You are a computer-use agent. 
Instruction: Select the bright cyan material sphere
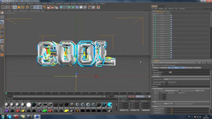(x=110, y=104)
